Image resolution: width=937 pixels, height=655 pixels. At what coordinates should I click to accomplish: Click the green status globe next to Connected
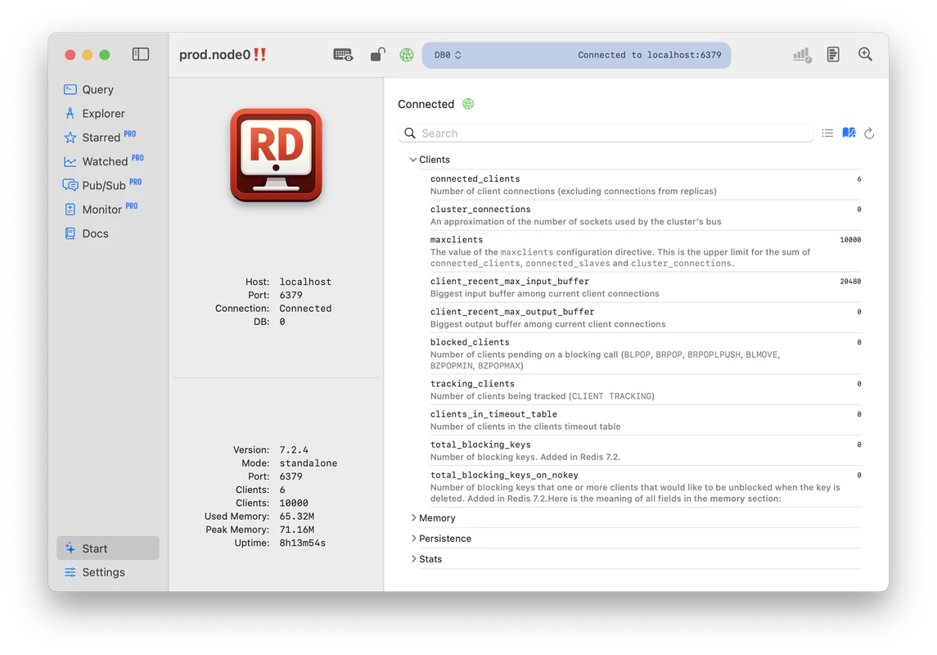(468, 104)
